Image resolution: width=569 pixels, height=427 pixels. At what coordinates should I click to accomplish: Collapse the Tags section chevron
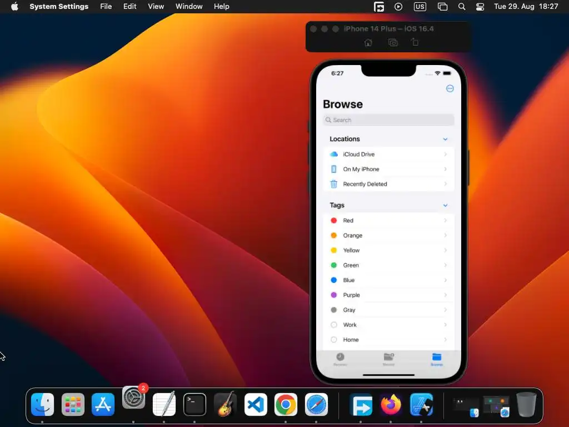(x=445, y=206)
